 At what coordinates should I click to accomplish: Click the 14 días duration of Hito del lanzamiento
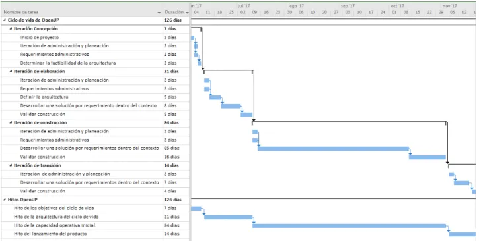(x=176, y=234)
